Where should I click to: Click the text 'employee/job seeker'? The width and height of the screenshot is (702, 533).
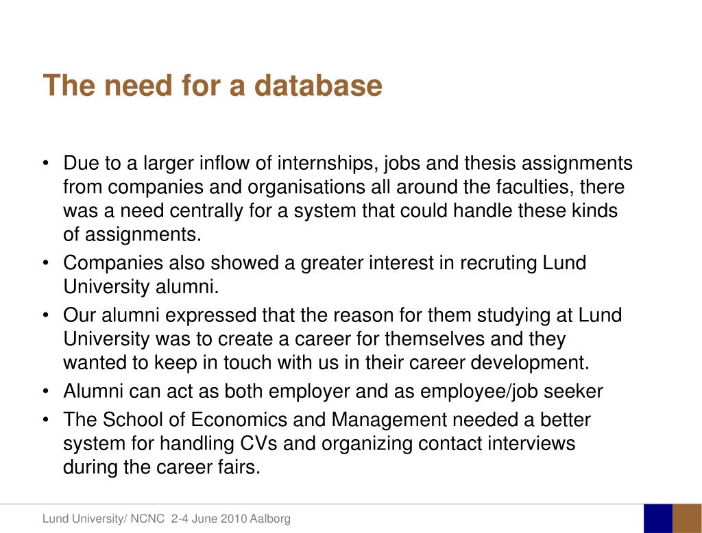(511, 391)
